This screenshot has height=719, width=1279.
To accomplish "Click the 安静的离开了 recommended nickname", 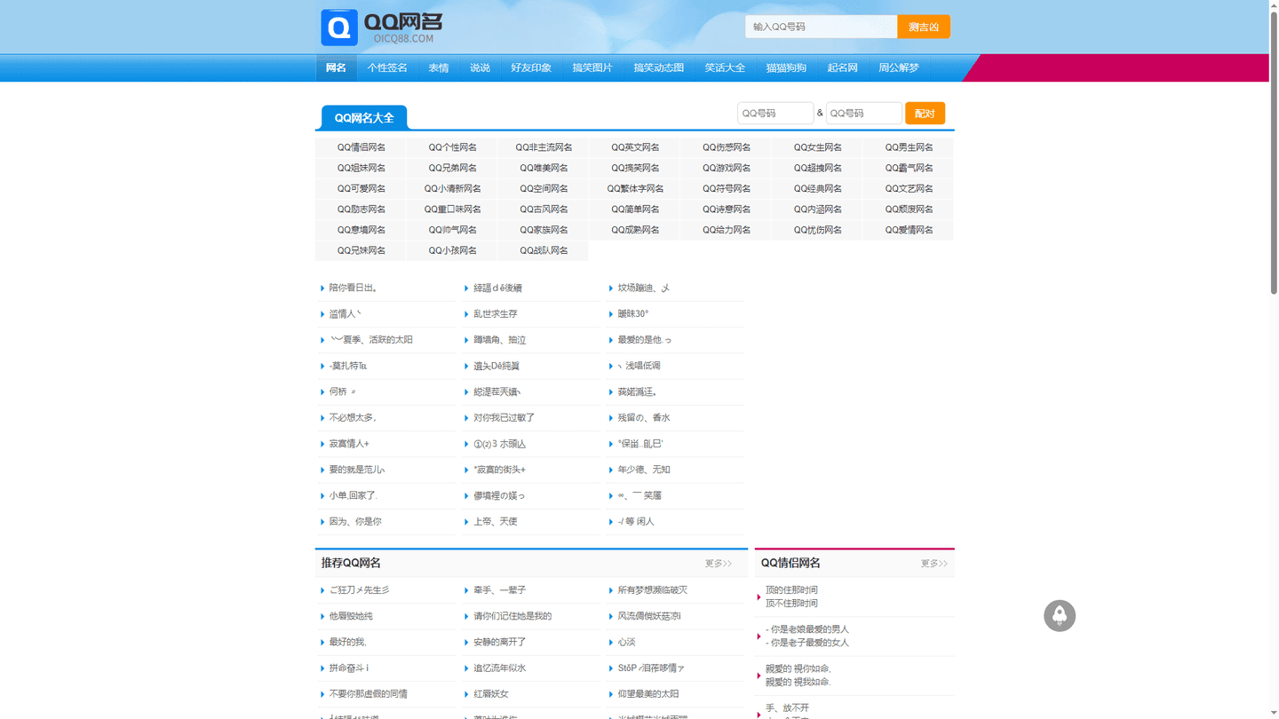I will pos(500,642).
